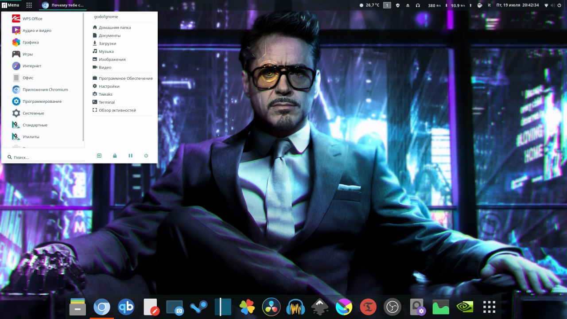Open the green system monitor in dock
This screenshot has height=319, width=567.
tap(441, 307)
